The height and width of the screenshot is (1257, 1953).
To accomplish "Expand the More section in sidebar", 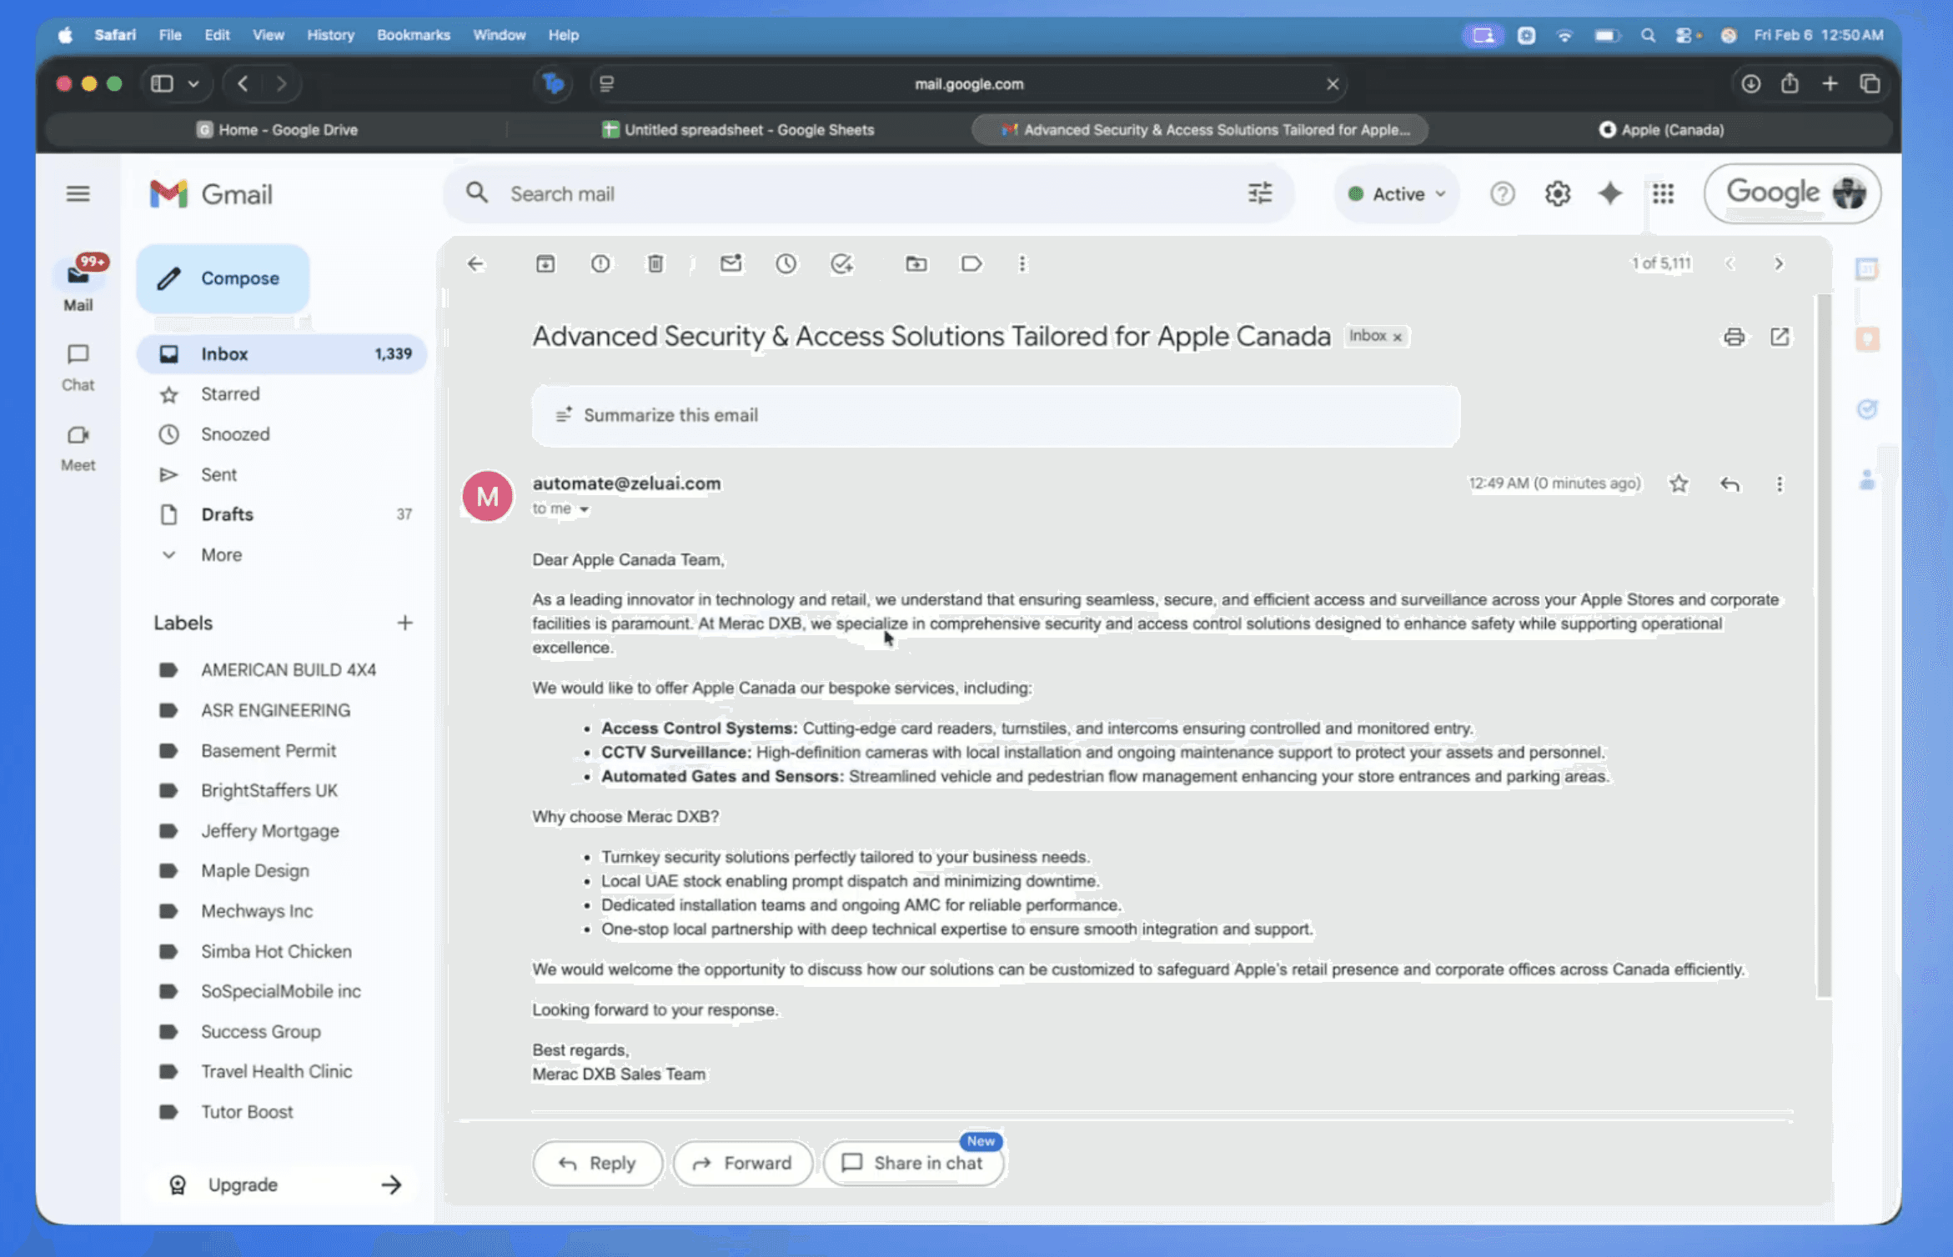I will point(221,554).
